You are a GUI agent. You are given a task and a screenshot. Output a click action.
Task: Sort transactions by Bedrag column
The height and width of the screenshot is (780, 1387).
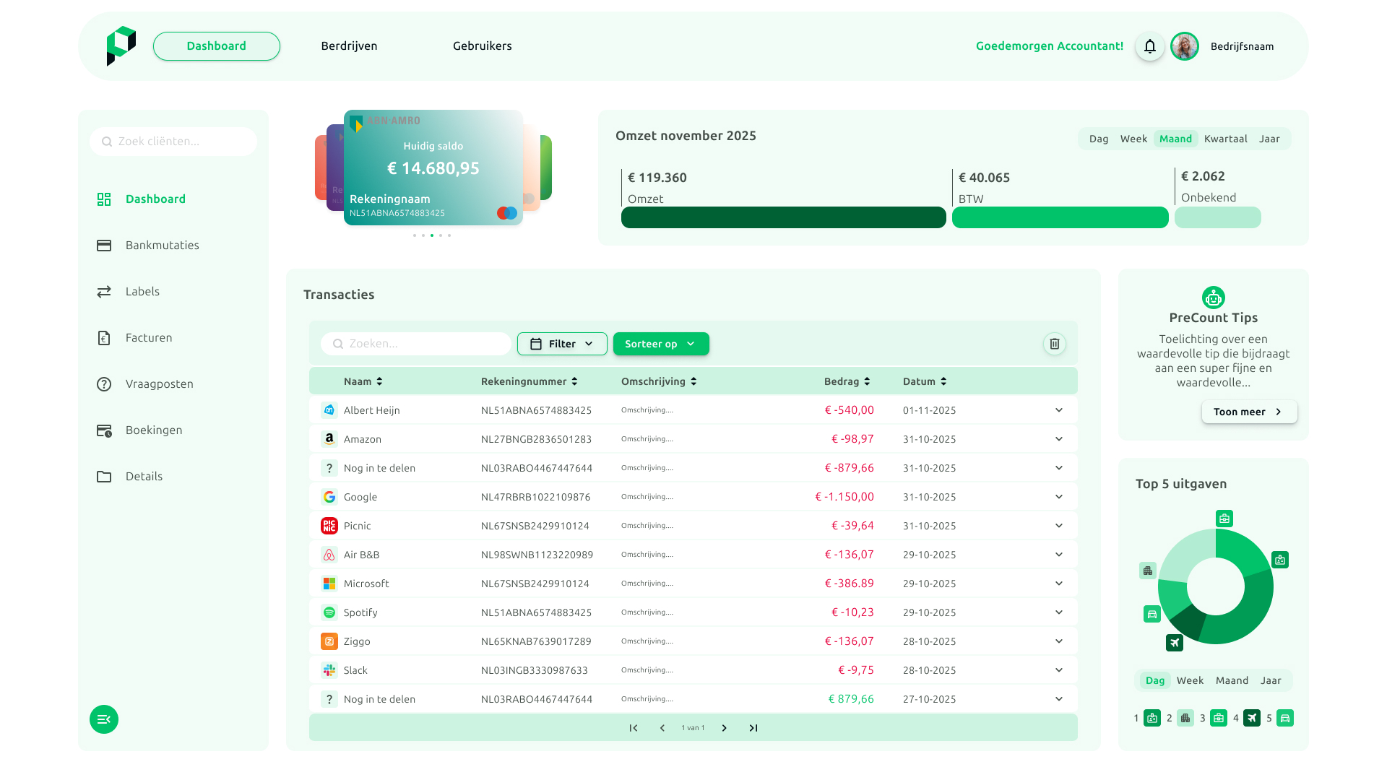coord(846,381)
